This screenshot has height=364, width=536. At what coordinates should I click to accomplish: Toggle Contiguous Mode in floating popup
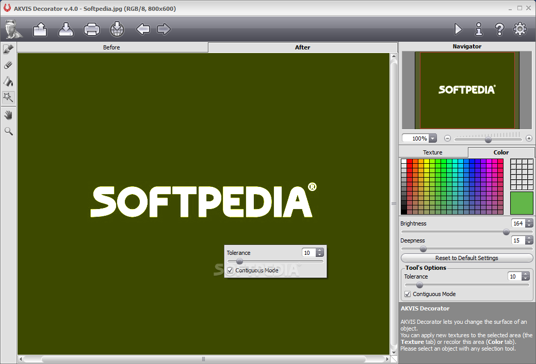pos(230,270)
